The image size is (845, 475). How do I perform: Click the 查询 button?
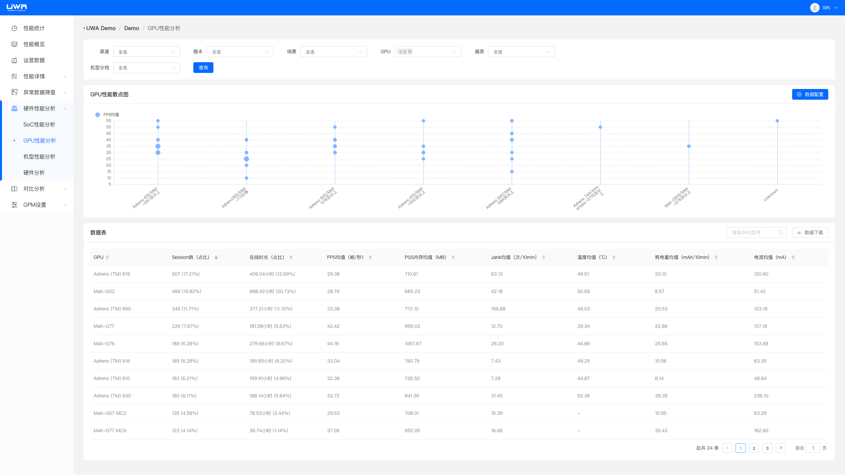[x=203, y=68]
